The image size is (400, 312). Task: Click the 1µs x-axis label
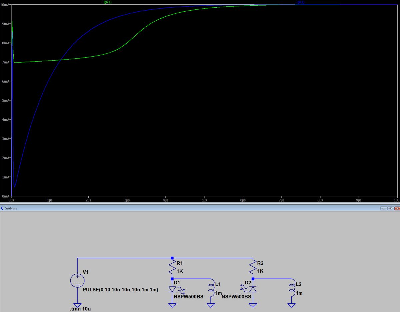coord(50,200)
